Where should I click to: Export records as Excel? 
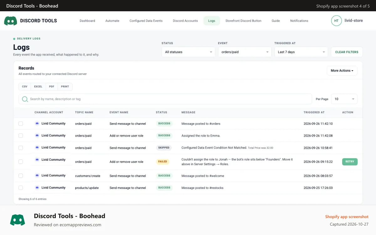tap(38, 86)
